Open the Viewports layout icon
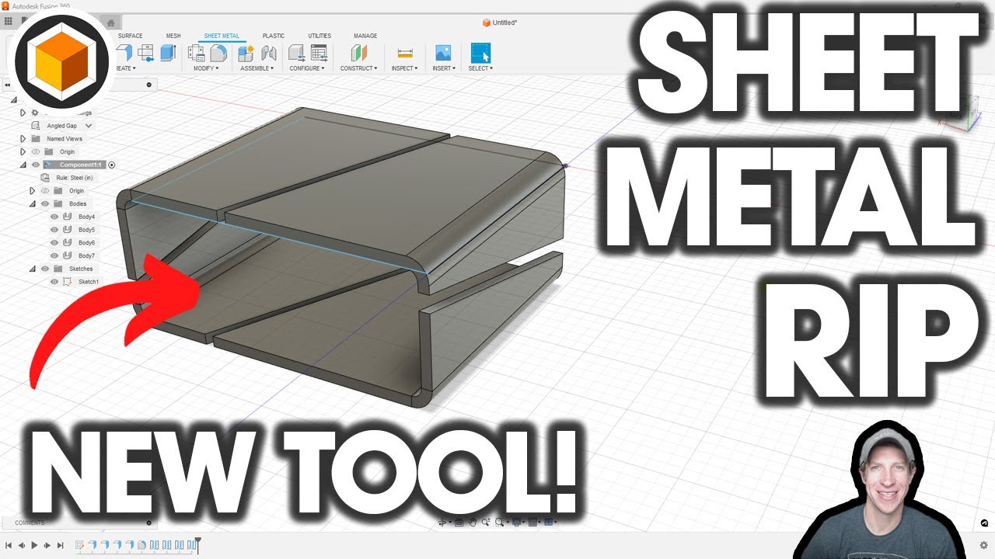The height and width of the screenshot is (559, 995). point(550,523)
